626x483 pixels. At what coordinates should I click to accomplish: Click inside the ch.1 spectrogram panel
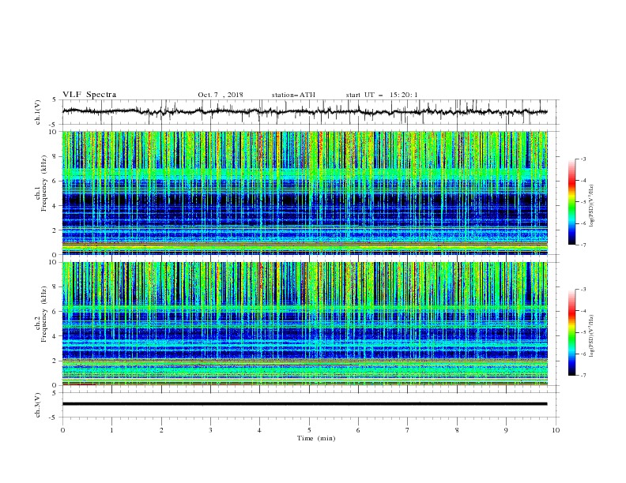[305, 193]
